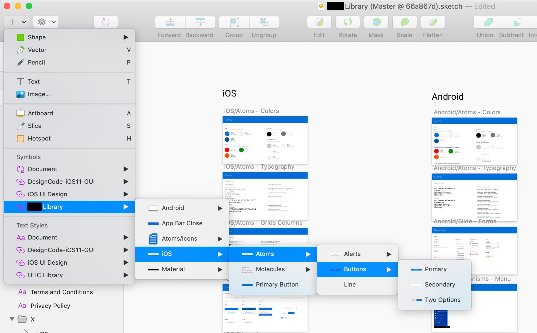Select the Vector tool from the insert menu
Image resolution: width=537 pixels, height=333 pixels.
point(37,50)
